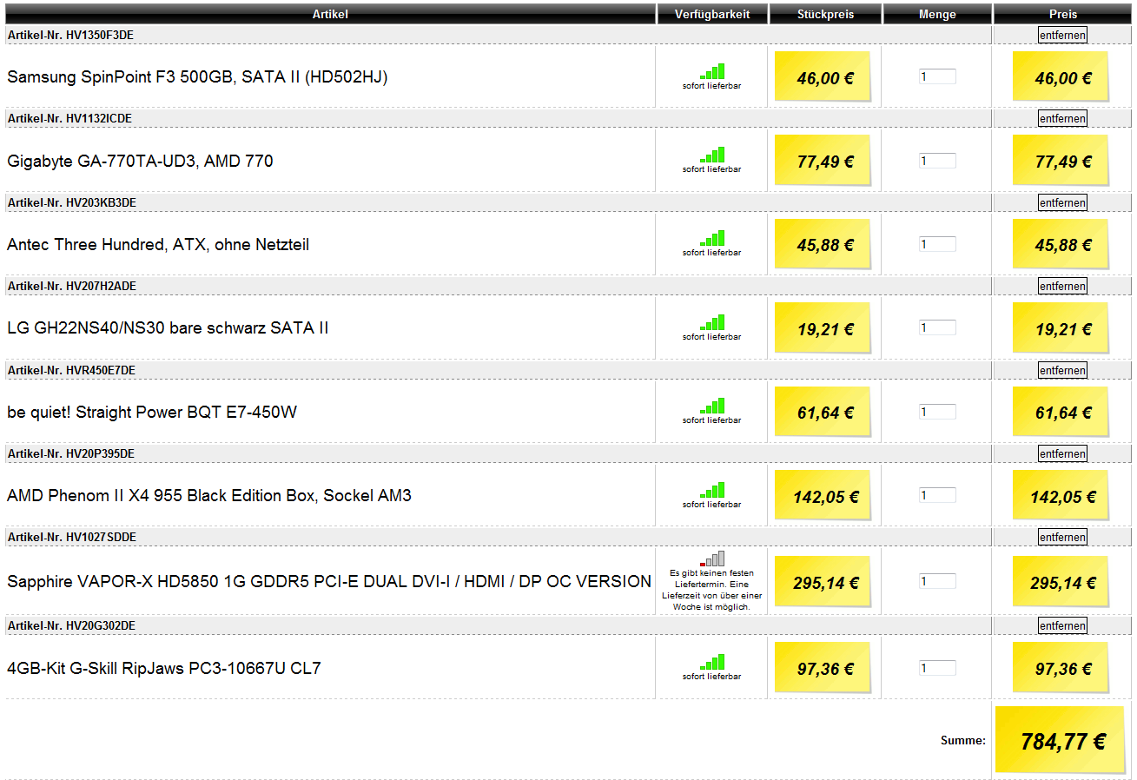Open Sapphire VAPOR-X HD5850 1G GDDR5 product name
The image size is (1137, 780).
pos(329,582)
